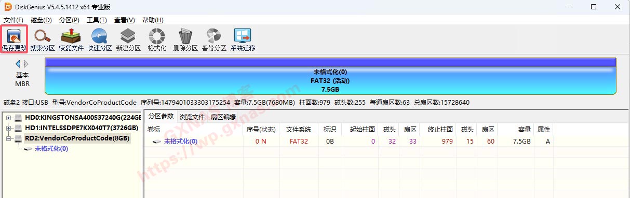Open the Backup Partition (备份分区) tool
Image resolution: width=630 pixels, height=198 pixels.
[x=214, y=40]
